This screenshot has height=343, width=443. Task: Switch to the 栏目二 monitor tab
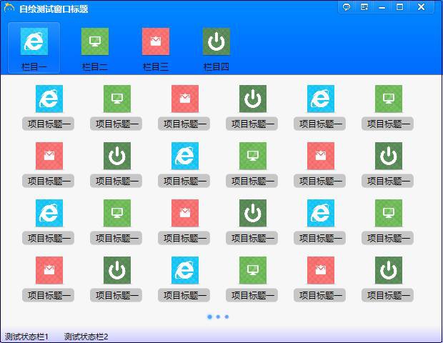(x=95, y=47)
